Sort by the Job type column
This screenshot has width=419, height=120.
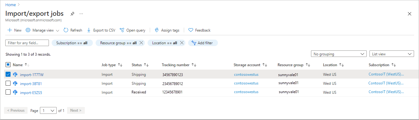(112, 65)
